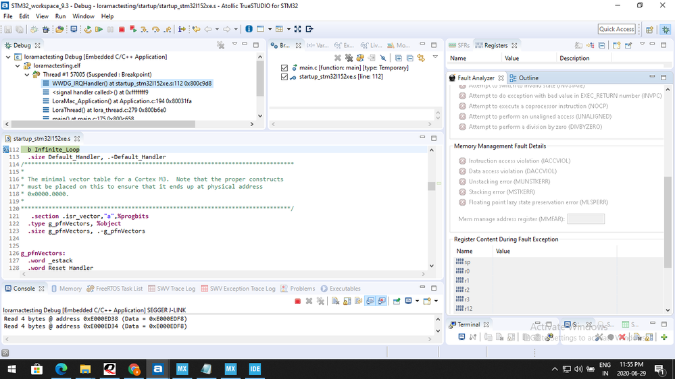The width and height of the screenshot is (675, 379).
Task: Click the Suspend (pause) toolbar icon
Action: point(111,29)
